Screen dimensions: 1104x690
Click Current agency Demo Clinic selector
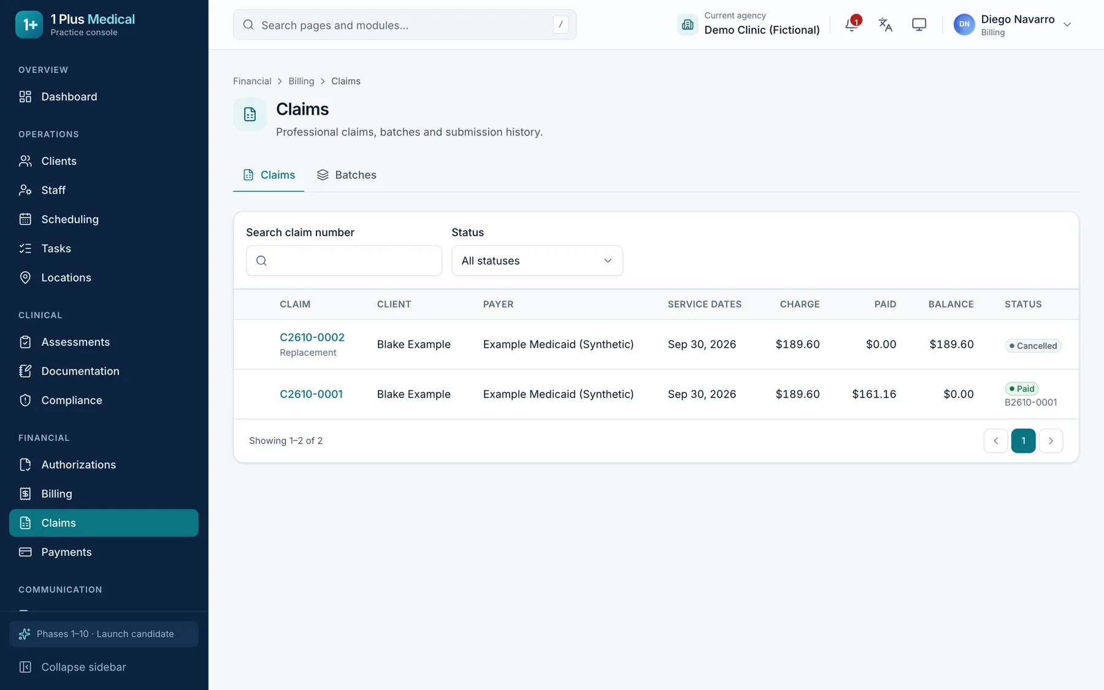[x=749, y=25]
